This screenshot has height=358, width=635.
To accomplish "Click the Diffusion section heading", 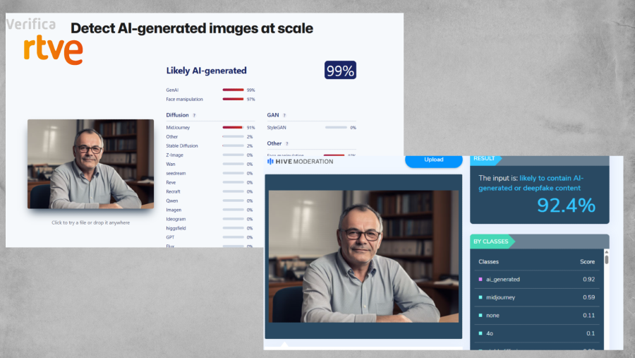I will [x=177, y=115].
